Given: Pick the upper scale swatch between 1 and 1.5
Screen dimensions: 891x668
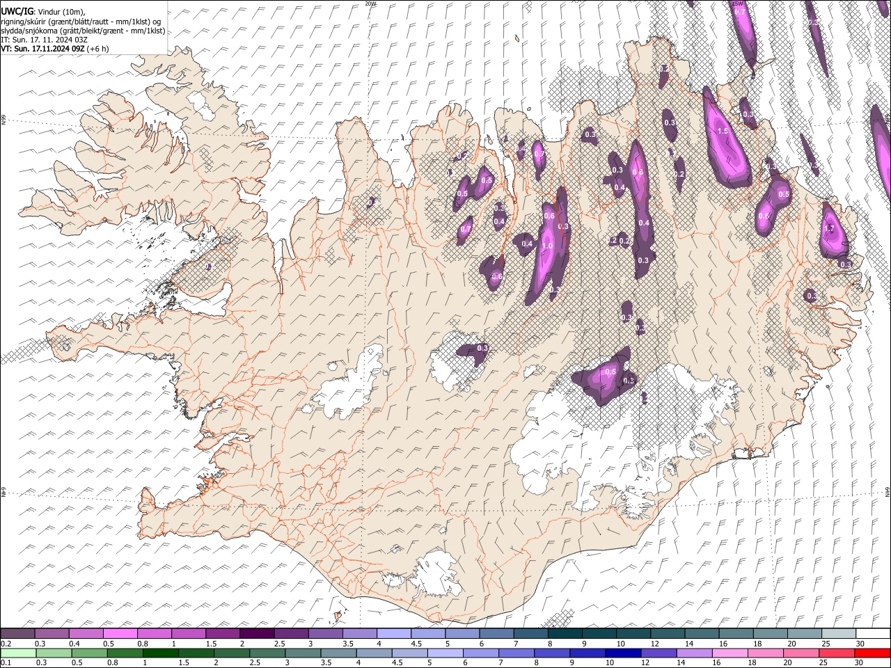Looking at the screenshot, I should 189,634.
